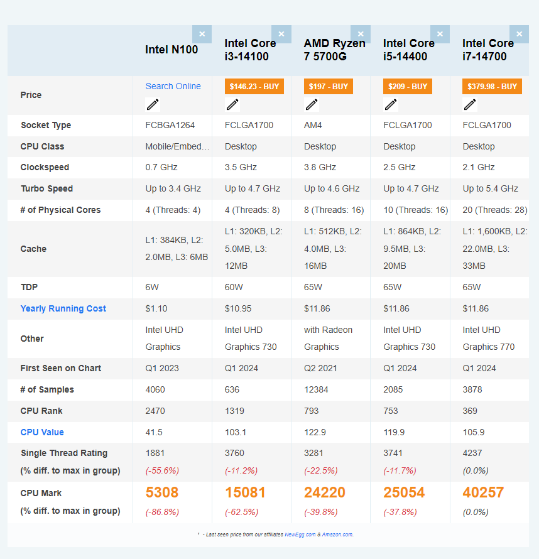Click the Up to 4.6 GHz turbo value
The image size is (539, 559).
332,188
